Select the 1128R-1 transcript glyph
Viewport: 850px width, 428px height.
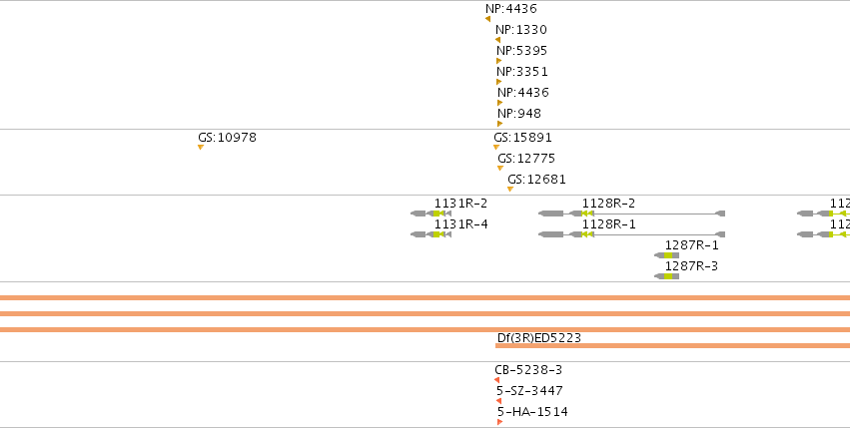[x=631, y=234]
